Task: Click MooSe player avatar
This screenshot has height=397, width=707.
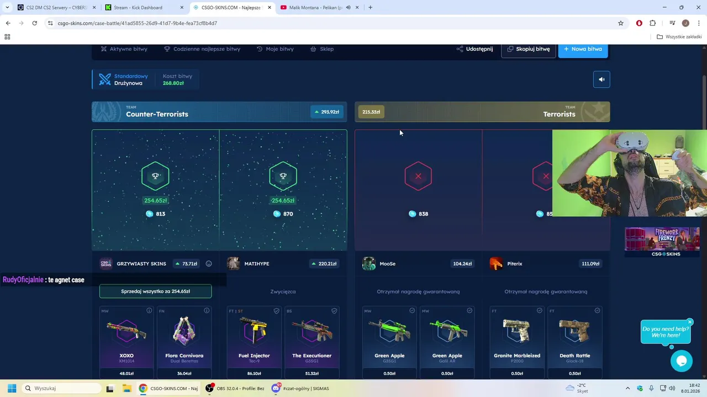Action: [368, 264]
